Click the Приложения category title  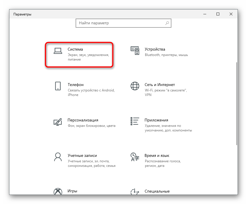point(157,120)
